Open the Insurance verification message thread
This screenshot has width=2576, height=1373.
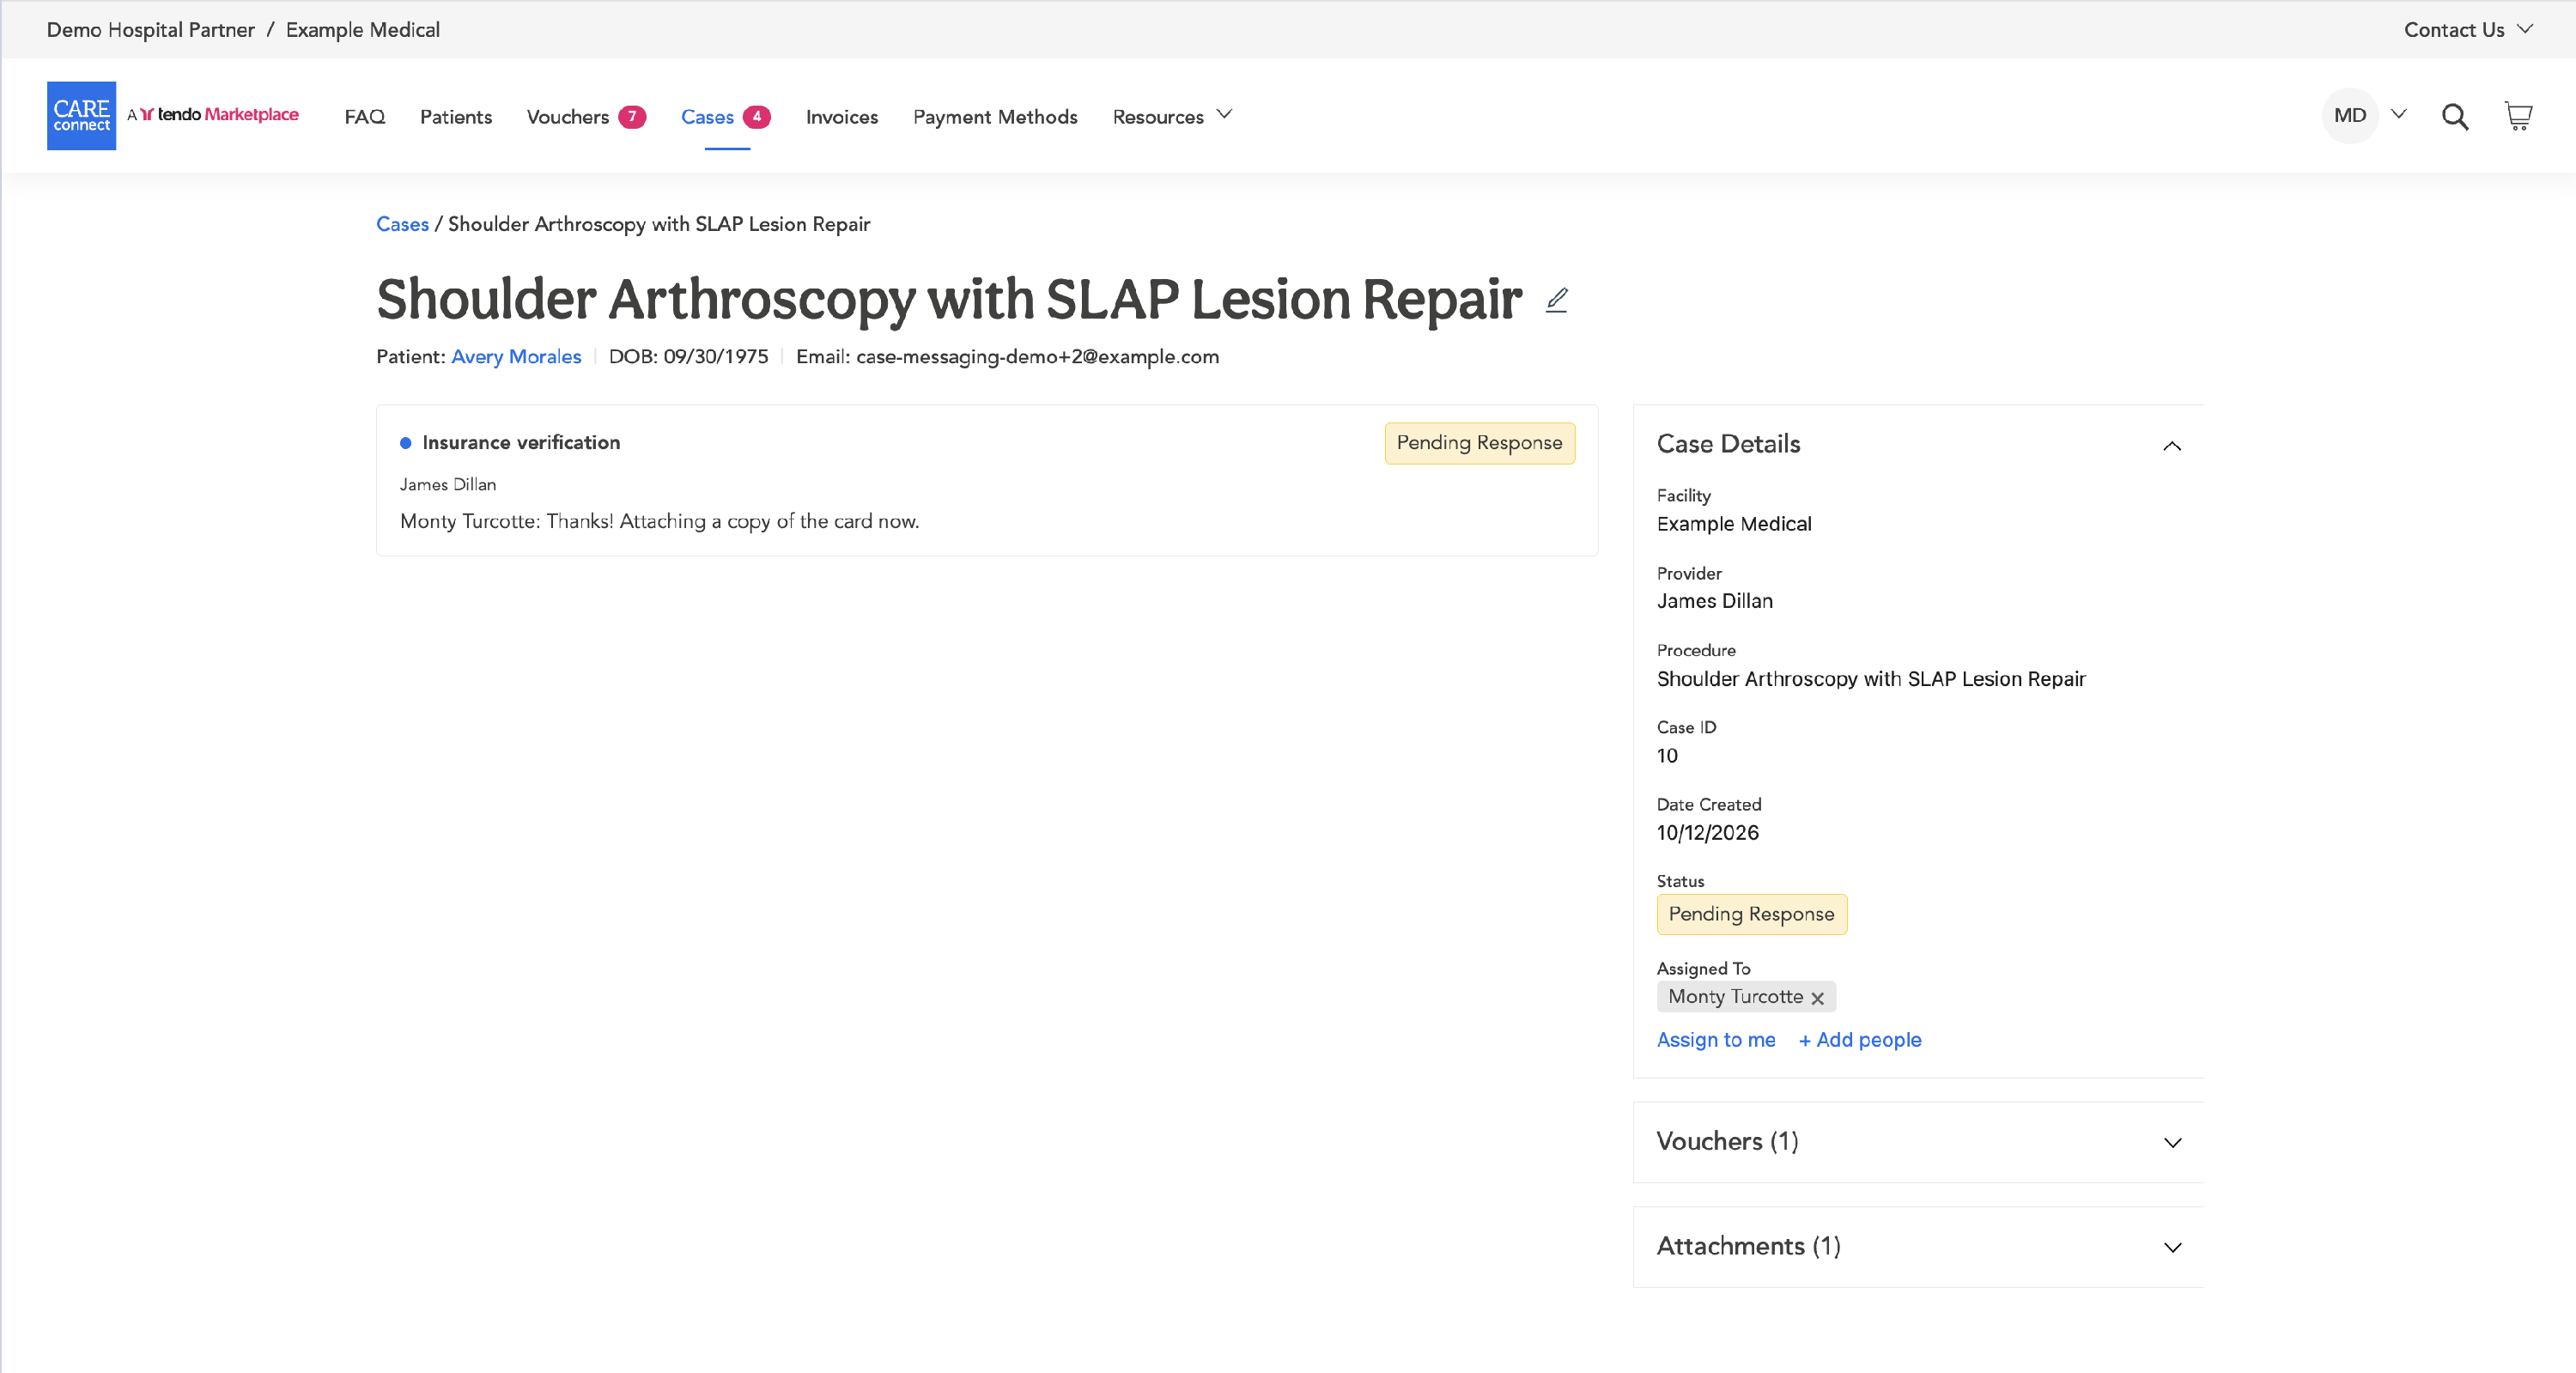click(x=987, y=481)
